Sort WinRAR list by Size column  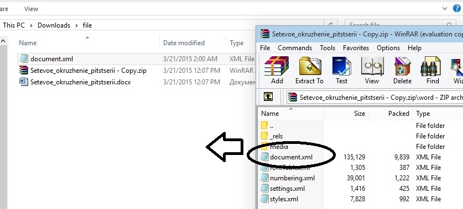point(360,114)
